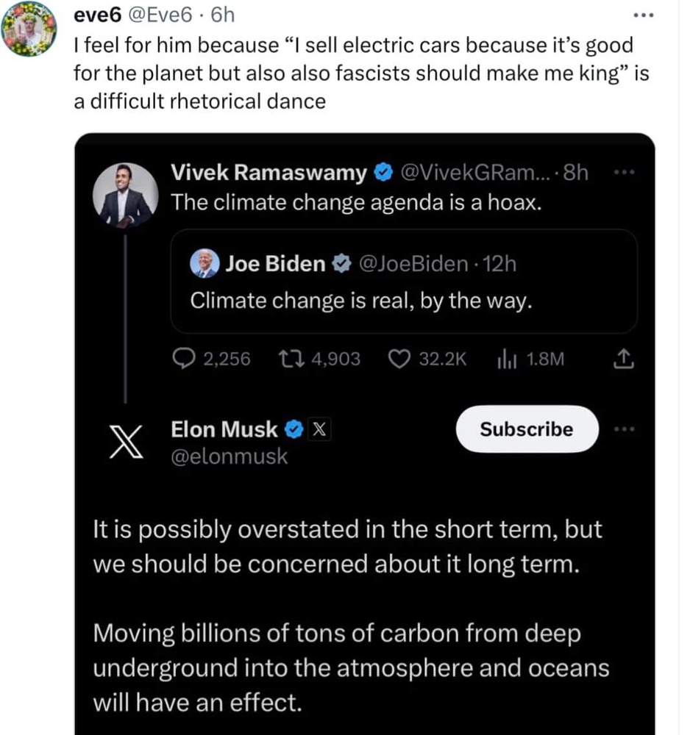Open view analytics bar-chart icon showing 1.8M

coord(508,359)
